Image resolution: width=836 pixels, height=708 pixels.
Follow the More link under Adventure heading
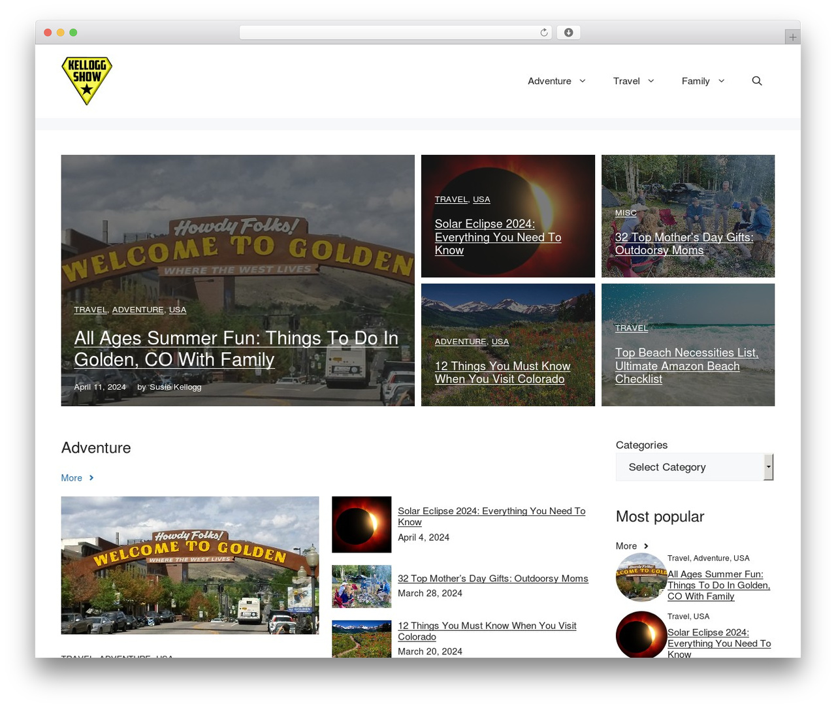77,478
